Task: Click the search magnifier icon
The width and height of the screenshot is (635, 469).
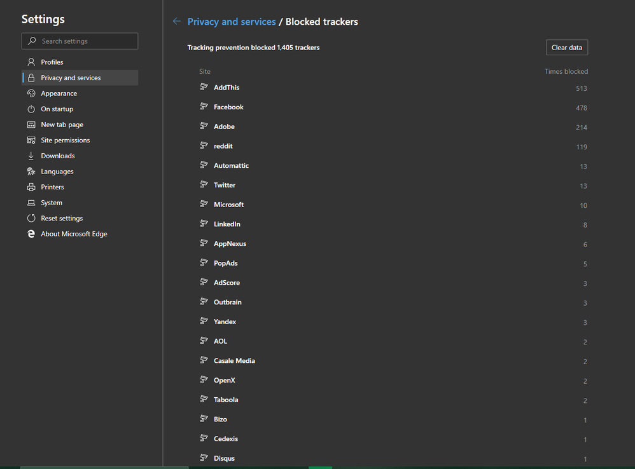Action: (x=32, y=41)
